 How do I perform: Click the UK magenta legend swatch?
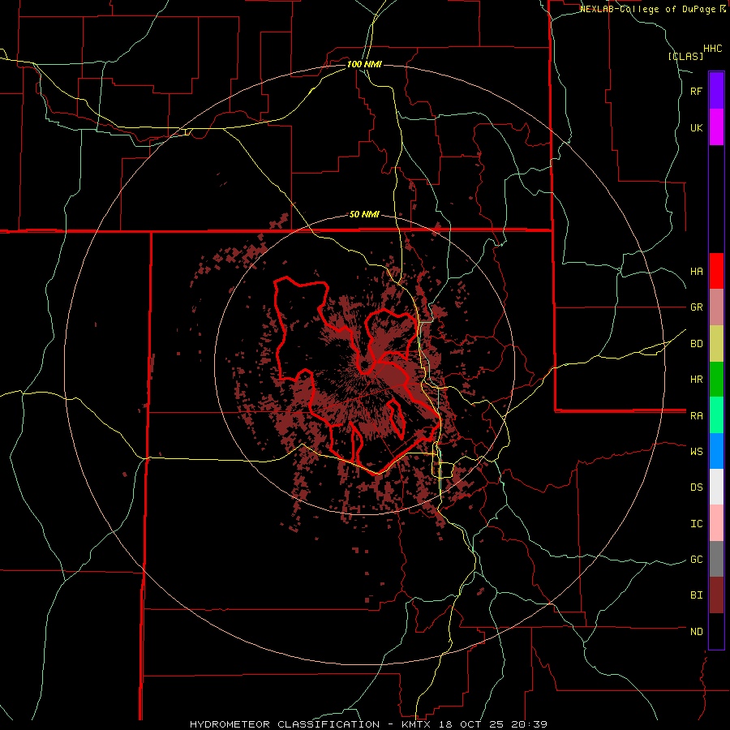pos(716,127)
